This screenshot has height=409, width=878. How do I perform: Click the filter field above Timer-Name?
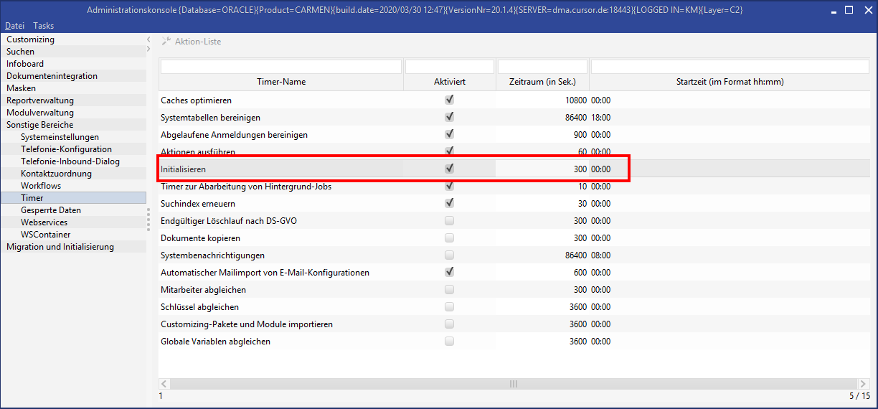click(x=280, y=67)
